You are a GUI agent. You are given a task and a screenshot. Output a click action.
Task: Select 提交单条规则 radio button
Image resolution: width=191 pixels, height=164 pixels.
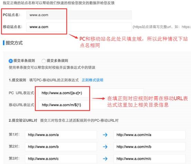coord(11,61)
